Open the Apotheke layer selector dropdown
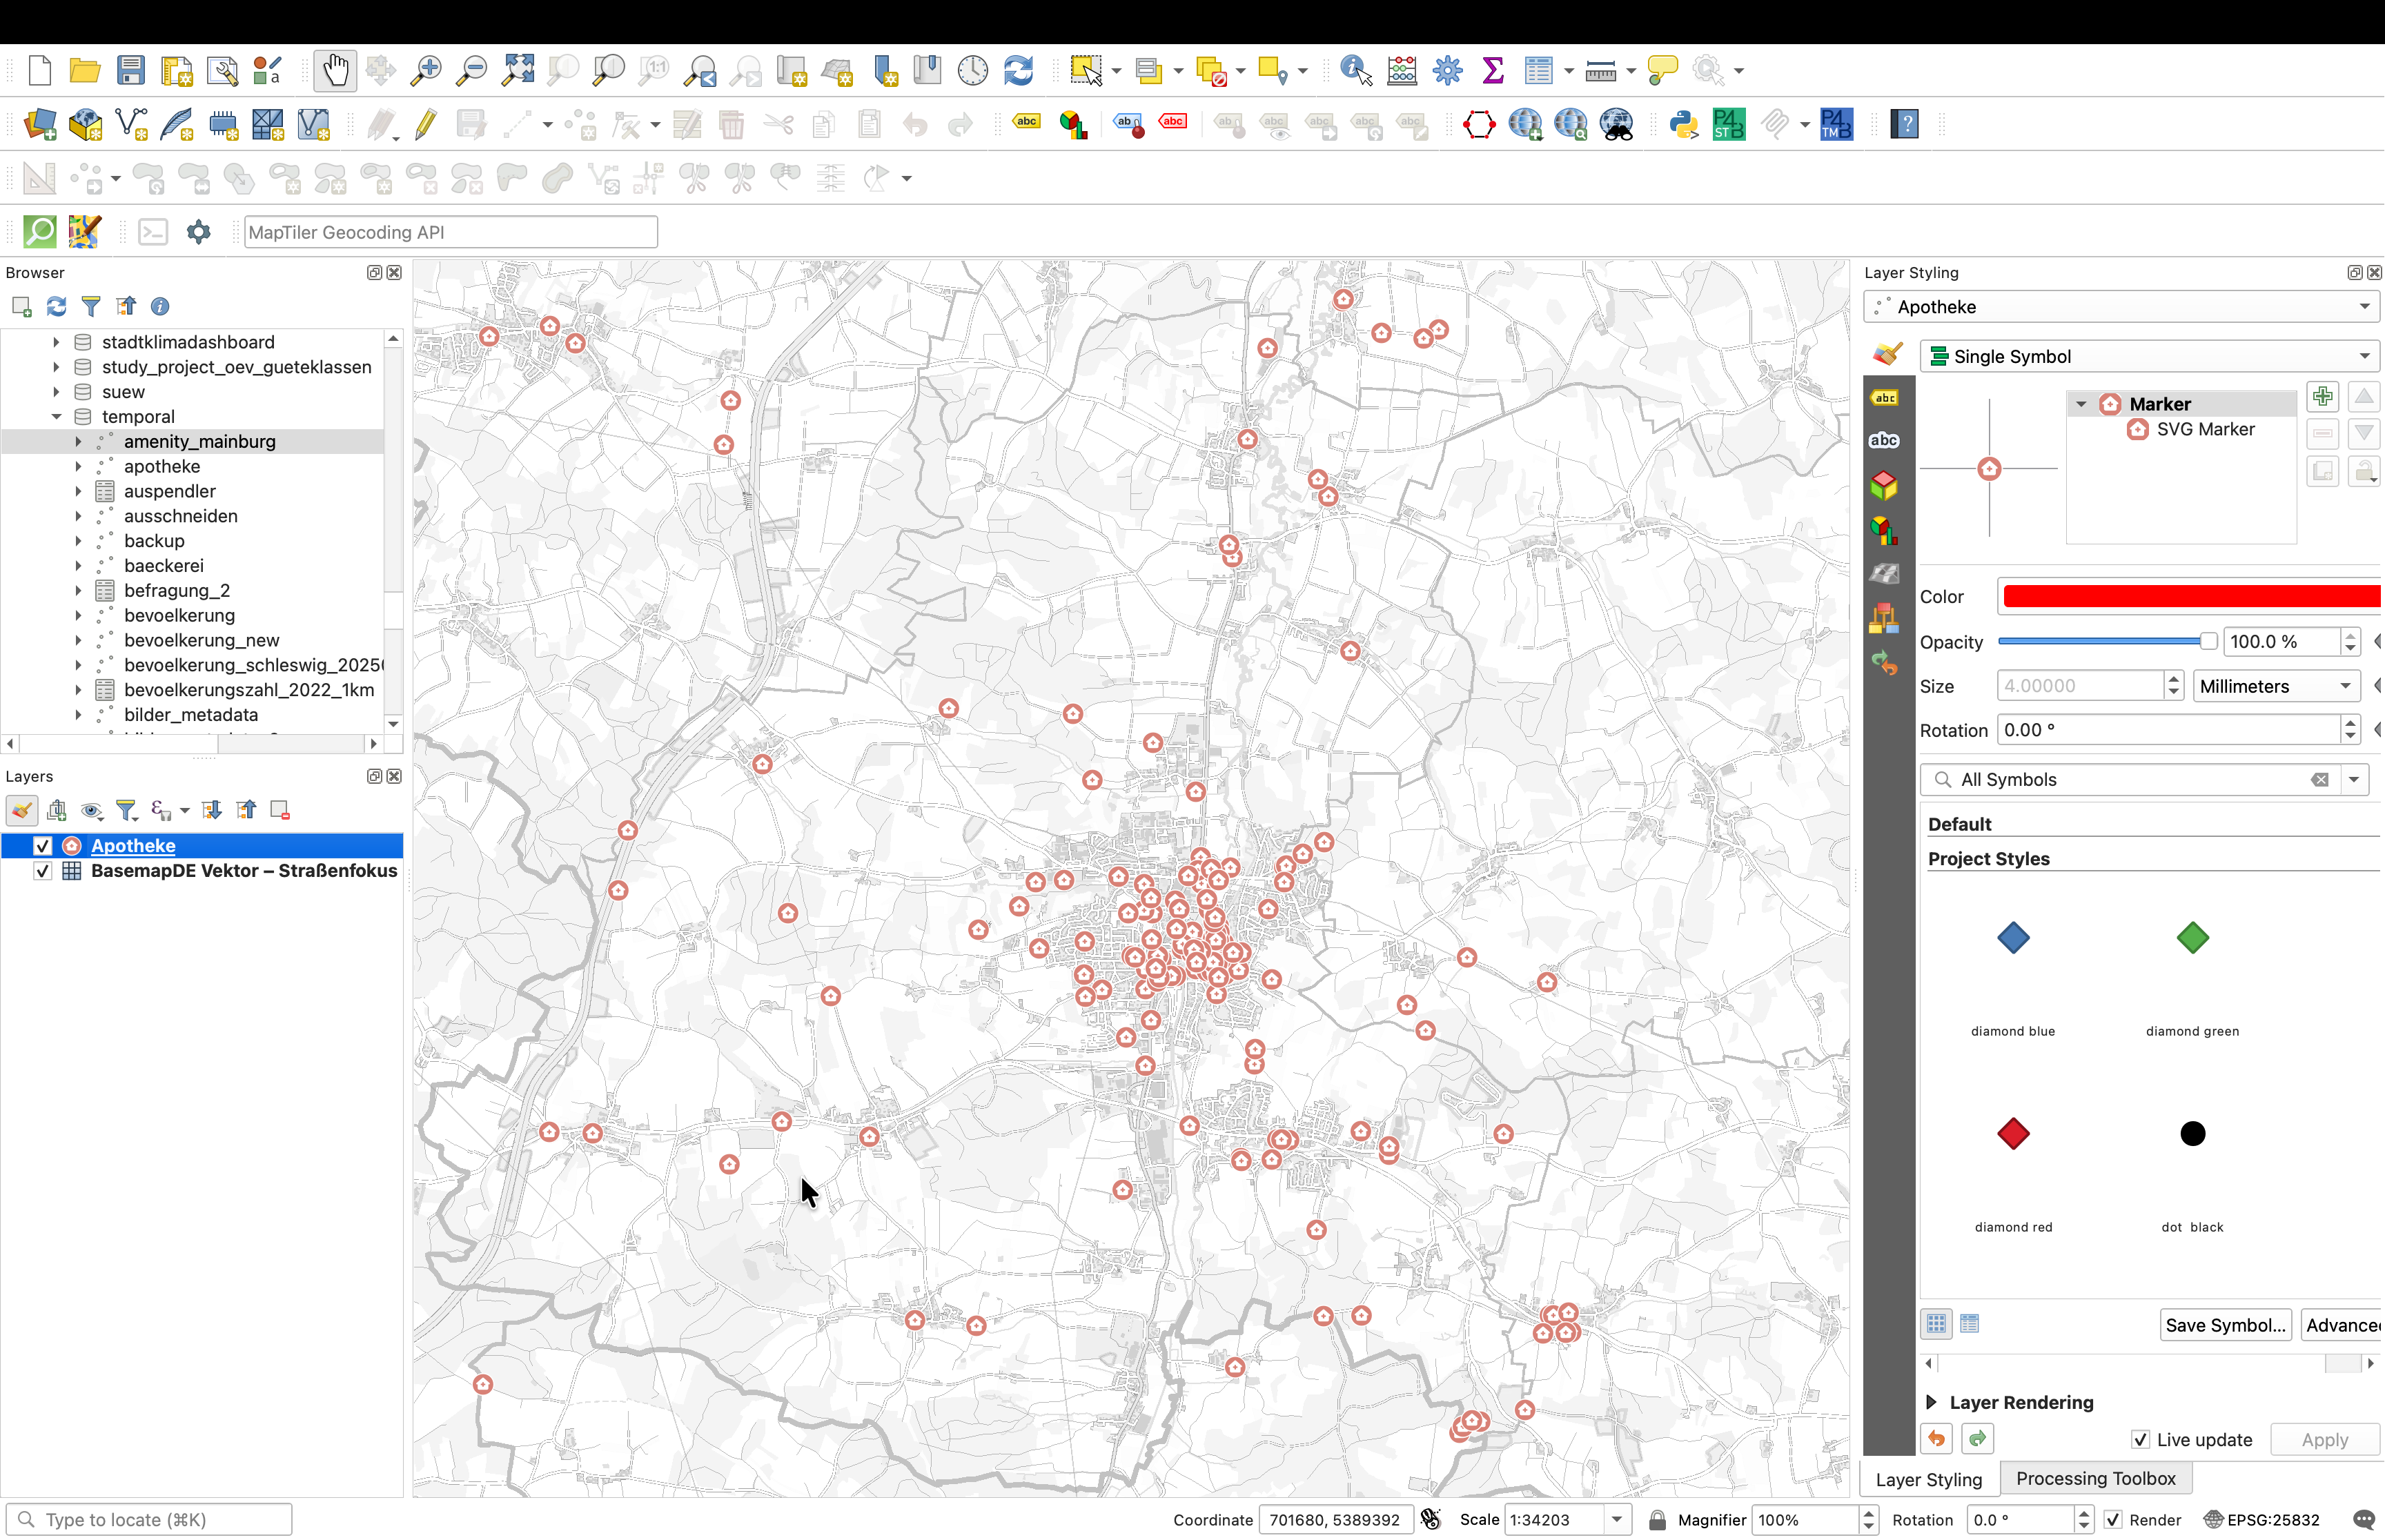This screenshot has width=2385, height=1540. 2120,307
